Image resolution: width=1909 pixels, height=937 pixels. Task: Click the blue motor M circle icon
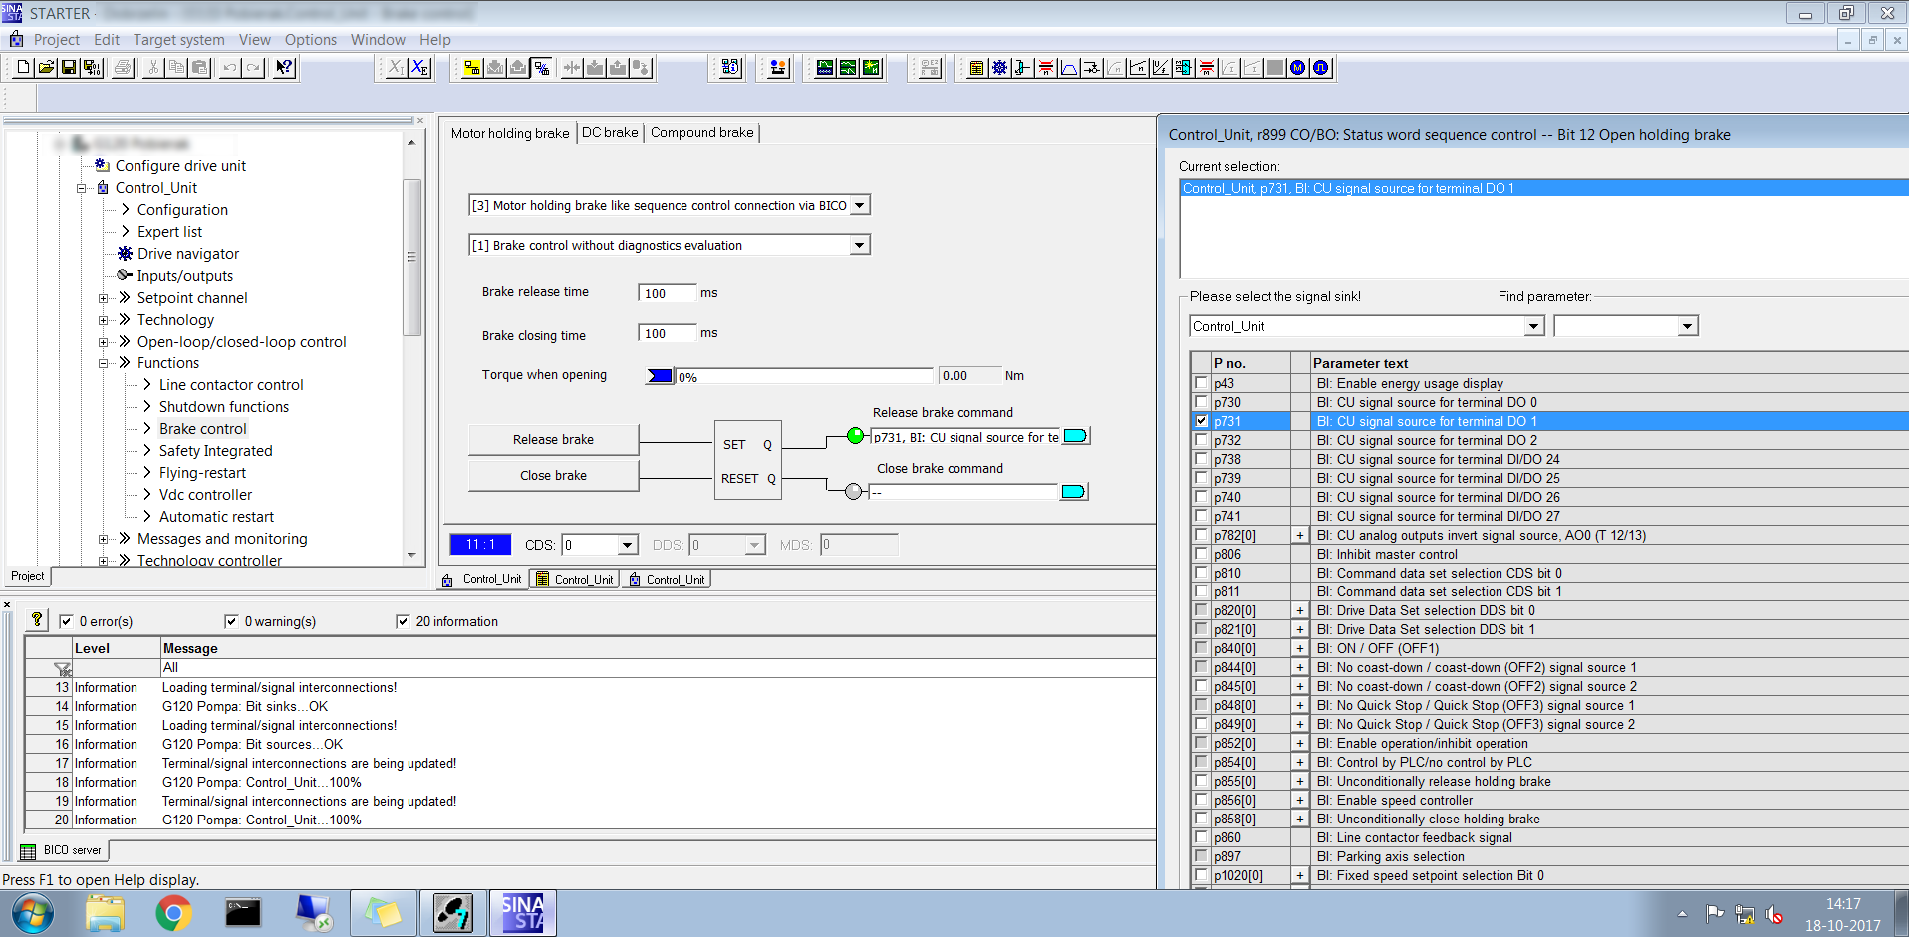coord(1297,68)
